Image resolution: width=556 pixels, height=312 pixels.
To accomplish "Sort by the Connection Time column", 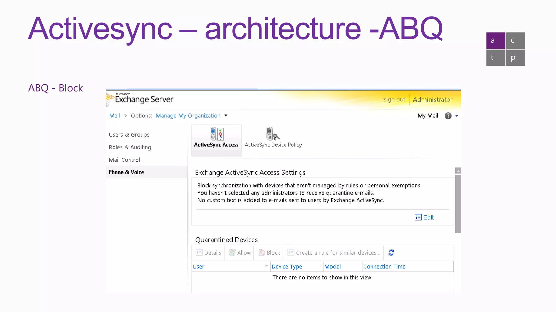I will (x=408, y=266).
